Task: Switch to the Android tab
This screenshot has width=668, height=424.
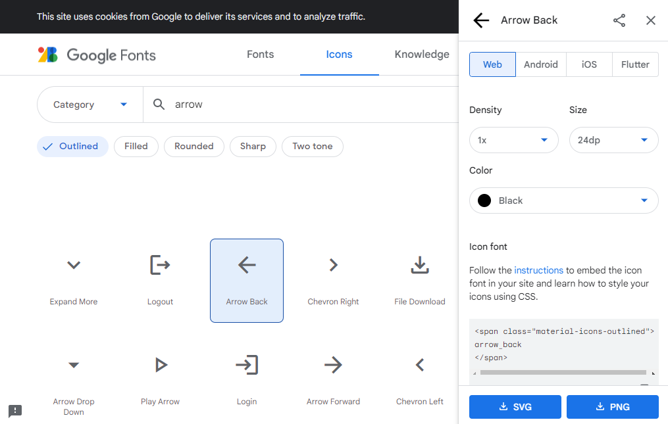Action: pos(540,64)
